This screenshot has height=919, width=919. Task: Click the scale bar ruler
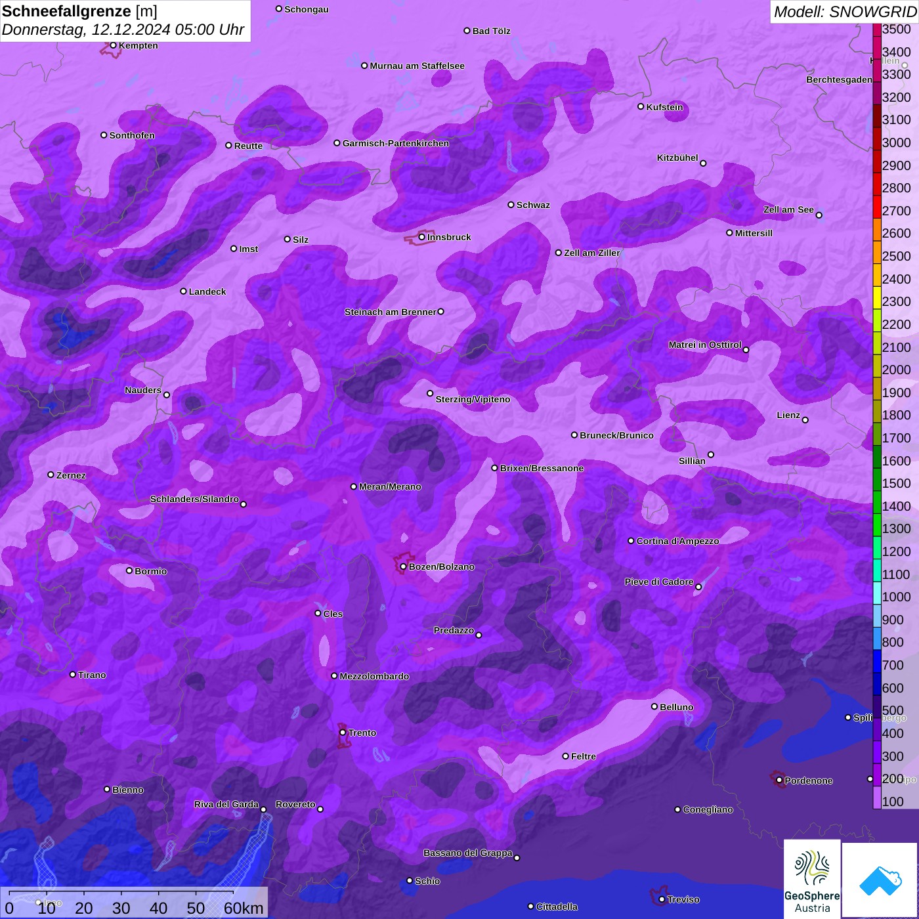point(121,894)
